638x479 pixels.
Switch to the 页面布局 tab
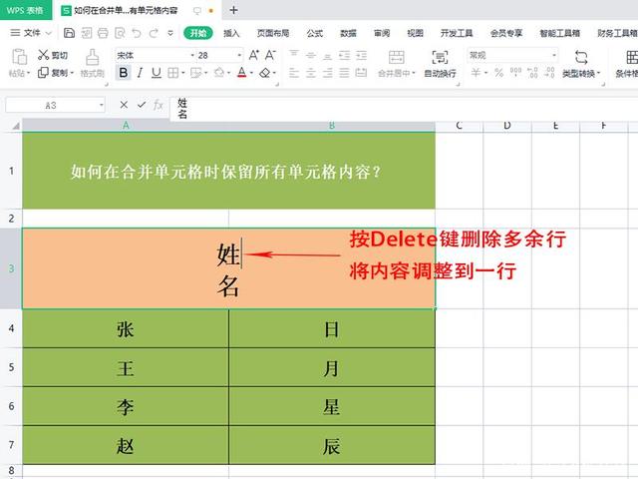(x=273, y=33)
